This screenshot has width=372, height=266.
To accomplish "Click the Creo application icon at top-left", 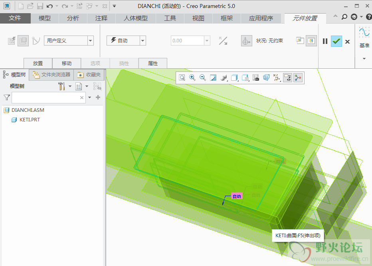I will (7, 6).
